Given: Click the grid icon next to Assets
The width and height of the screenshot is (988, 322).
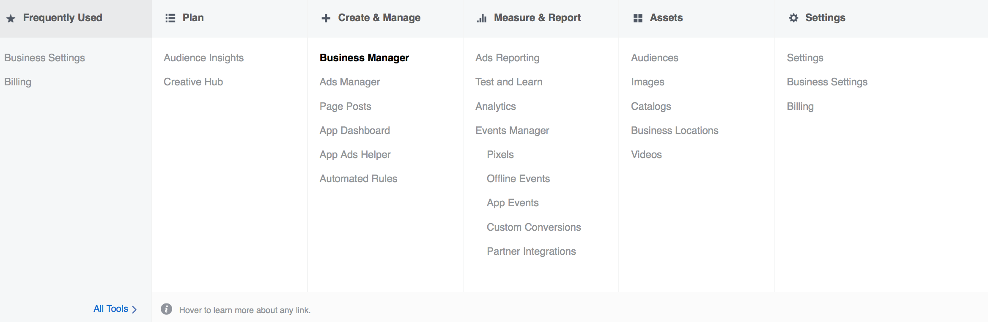Looking at the screenshot, I should 638,18.
